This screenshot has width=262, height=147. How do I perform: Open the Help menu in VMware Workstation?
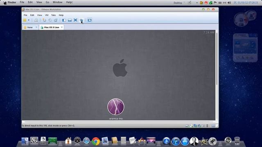[61, 15]
